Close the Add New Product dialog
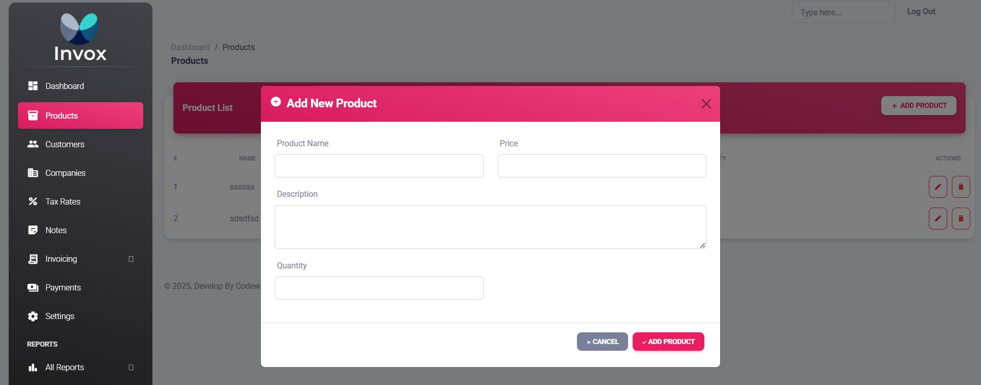The height and width of the screenshot is (385, 981). pyautogui.click(x=706, y=104)
